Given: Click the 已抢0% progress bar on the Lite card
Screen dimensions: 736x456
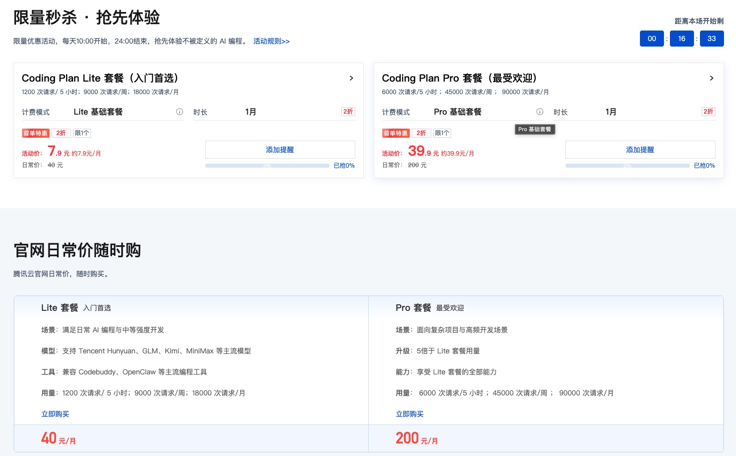Looking at the screenshot, I should [x=267, y=166].
